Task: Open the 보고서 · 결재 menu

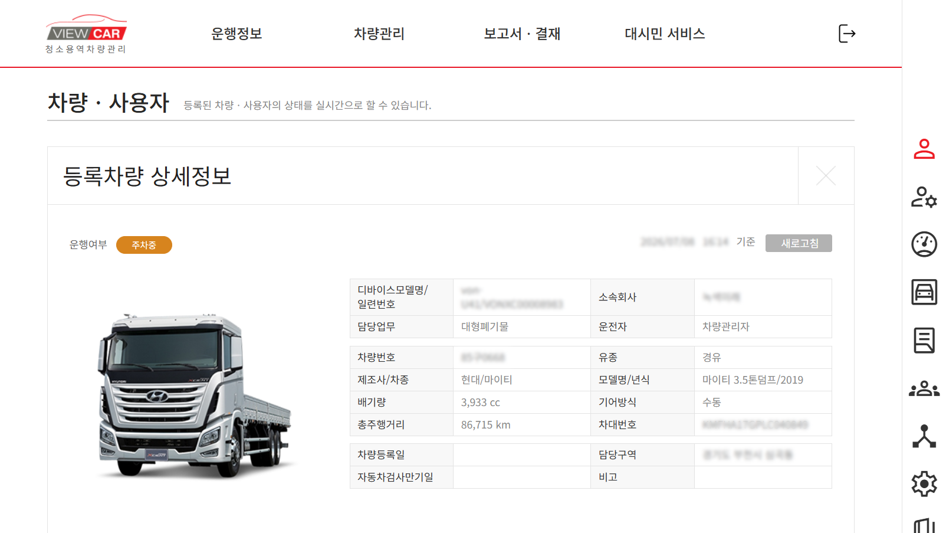Action: tap(522, 34)
